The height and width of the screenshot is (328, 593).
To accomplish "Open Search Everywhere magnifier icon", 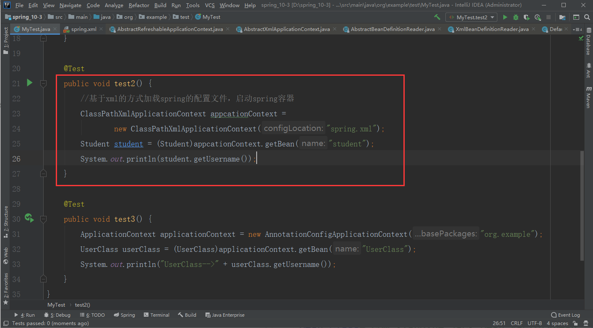I will tap(586, 17).
